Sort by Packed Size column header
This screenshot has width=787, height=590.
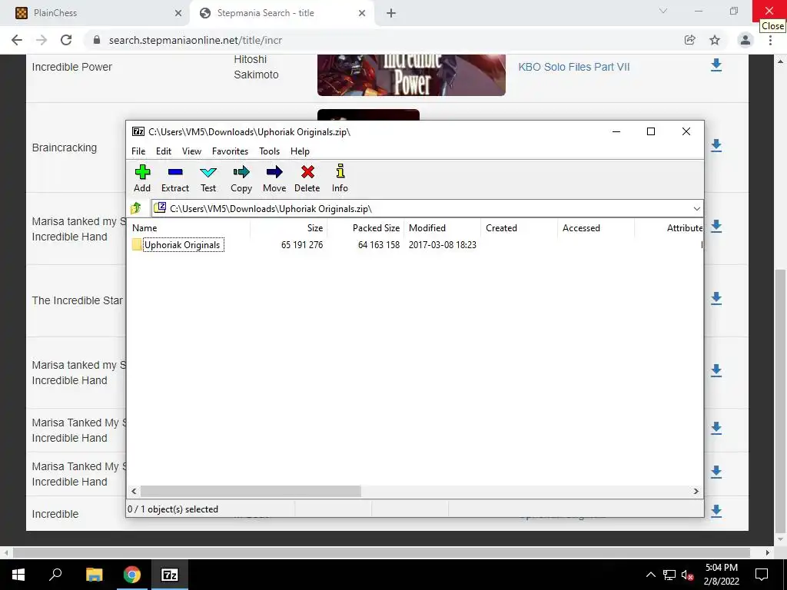coord(365,227)
